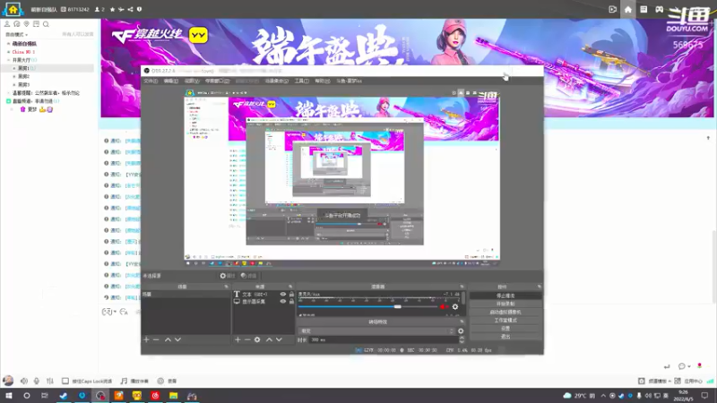Click the studio mode button in OBS
Screen dimensions: 717x403
pyautogui.click(x=505, y=321)
